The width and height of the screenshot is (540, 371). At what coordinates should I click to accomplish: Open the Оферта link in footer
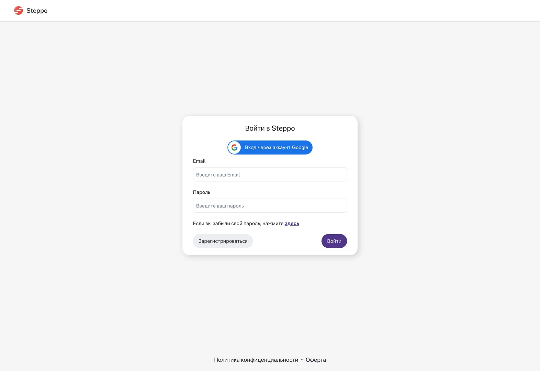tap(316, 360)
